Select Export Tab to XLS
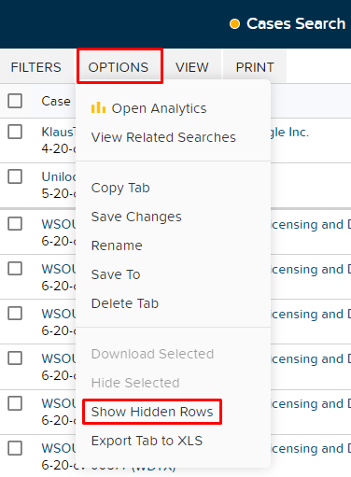 click(147, 441)
